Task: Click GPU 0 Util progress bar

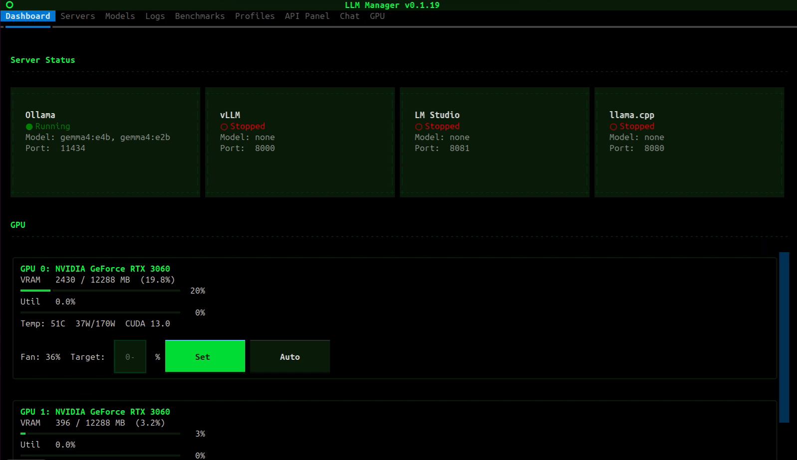Action: (100, 312)
